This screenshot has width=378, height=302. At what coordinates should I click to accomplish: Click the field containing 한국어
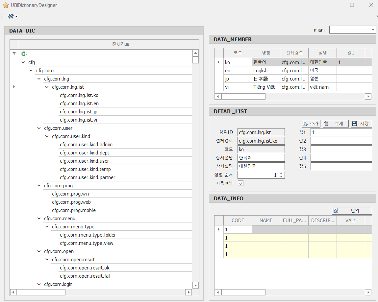pos(261,158)
